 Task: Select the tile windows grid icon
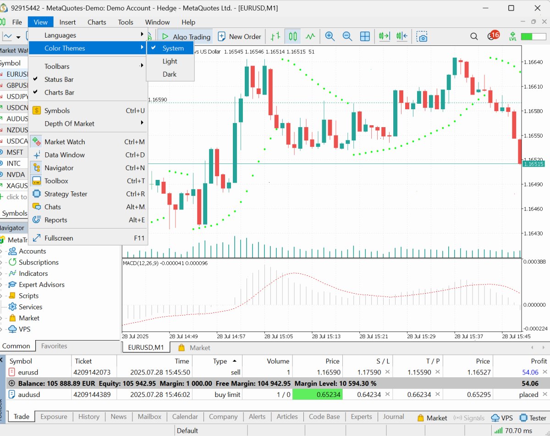(365, 36)
